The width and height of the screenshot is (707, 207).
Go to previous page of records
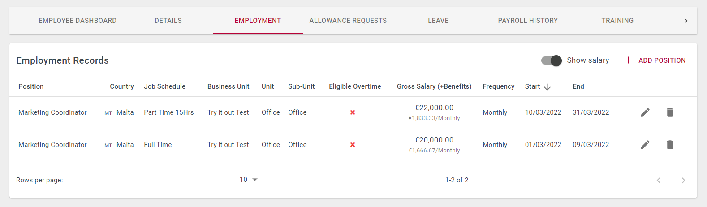pyautogui.click(x=659, y=180)
